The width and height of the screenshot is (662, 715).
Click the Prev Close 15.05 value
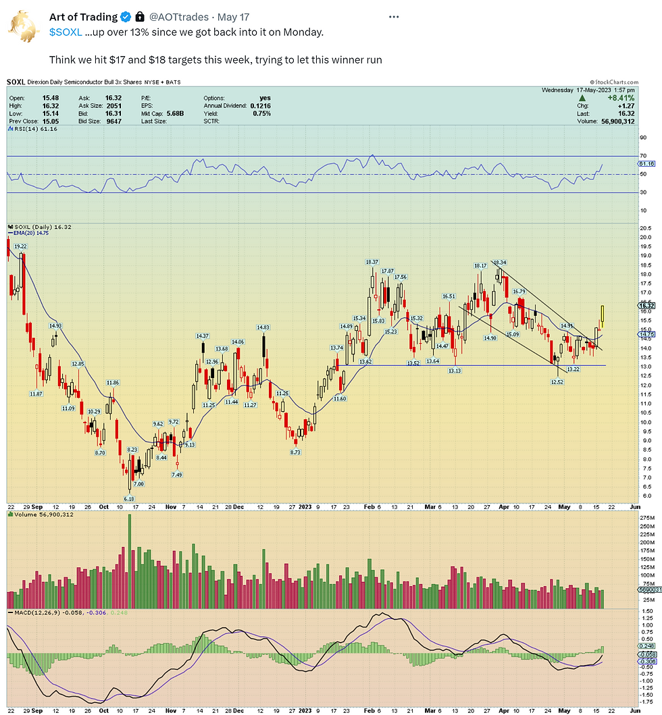[51, 122]
